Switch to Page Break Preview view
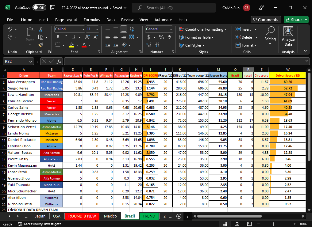 pos(249,224)
